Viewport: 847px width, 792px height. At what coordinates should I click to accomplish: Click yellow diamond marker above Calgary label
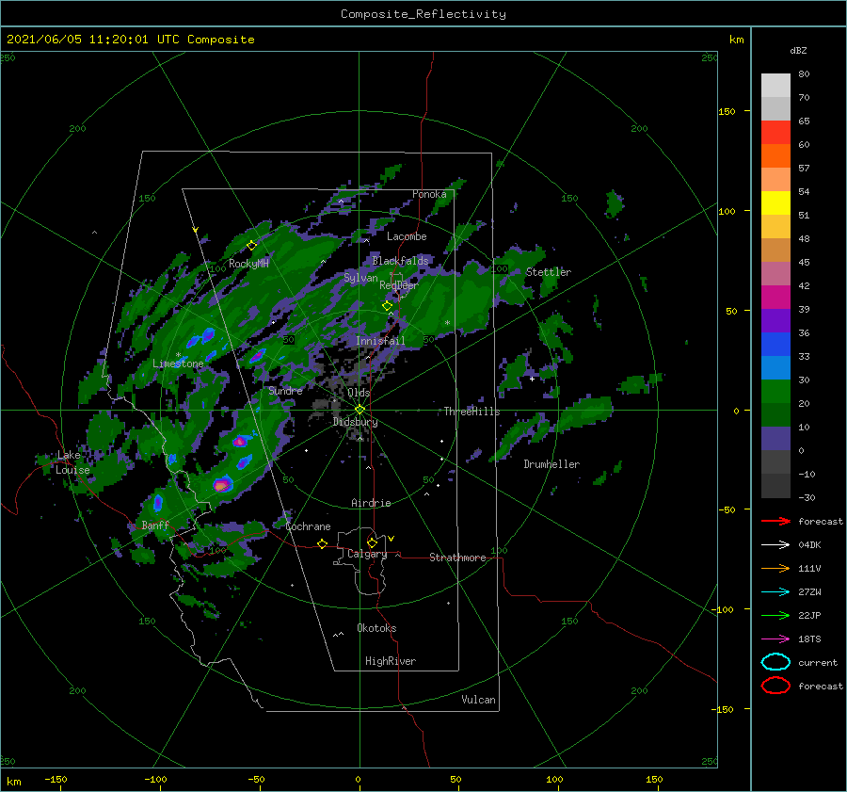pos(372,542)
